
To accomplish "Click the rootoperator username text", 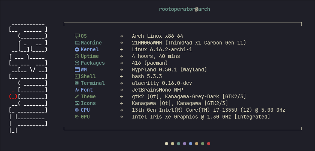I will point(177,9).
